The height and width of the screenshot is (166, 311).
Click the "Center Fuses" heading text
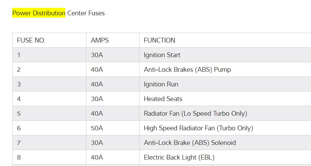86,13
